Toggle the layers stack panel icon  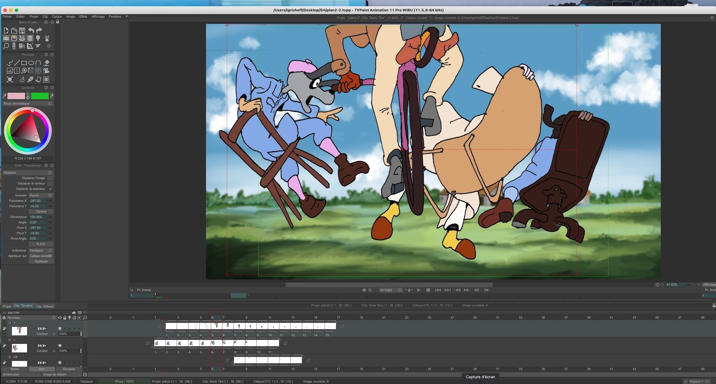pos(30,38)
